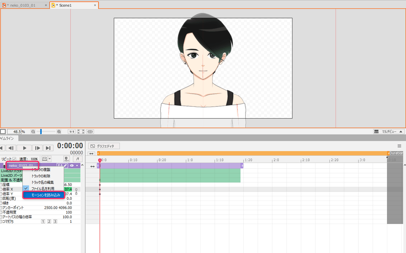Open the グラフエディタ graph editor
Viewport: 406px width, 253px height.
tap(103, 146)
